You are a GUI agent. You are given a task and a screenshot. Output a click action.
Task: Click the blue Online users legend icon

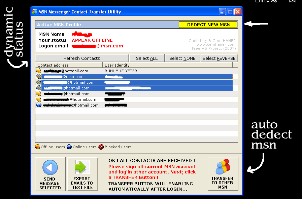69,147
